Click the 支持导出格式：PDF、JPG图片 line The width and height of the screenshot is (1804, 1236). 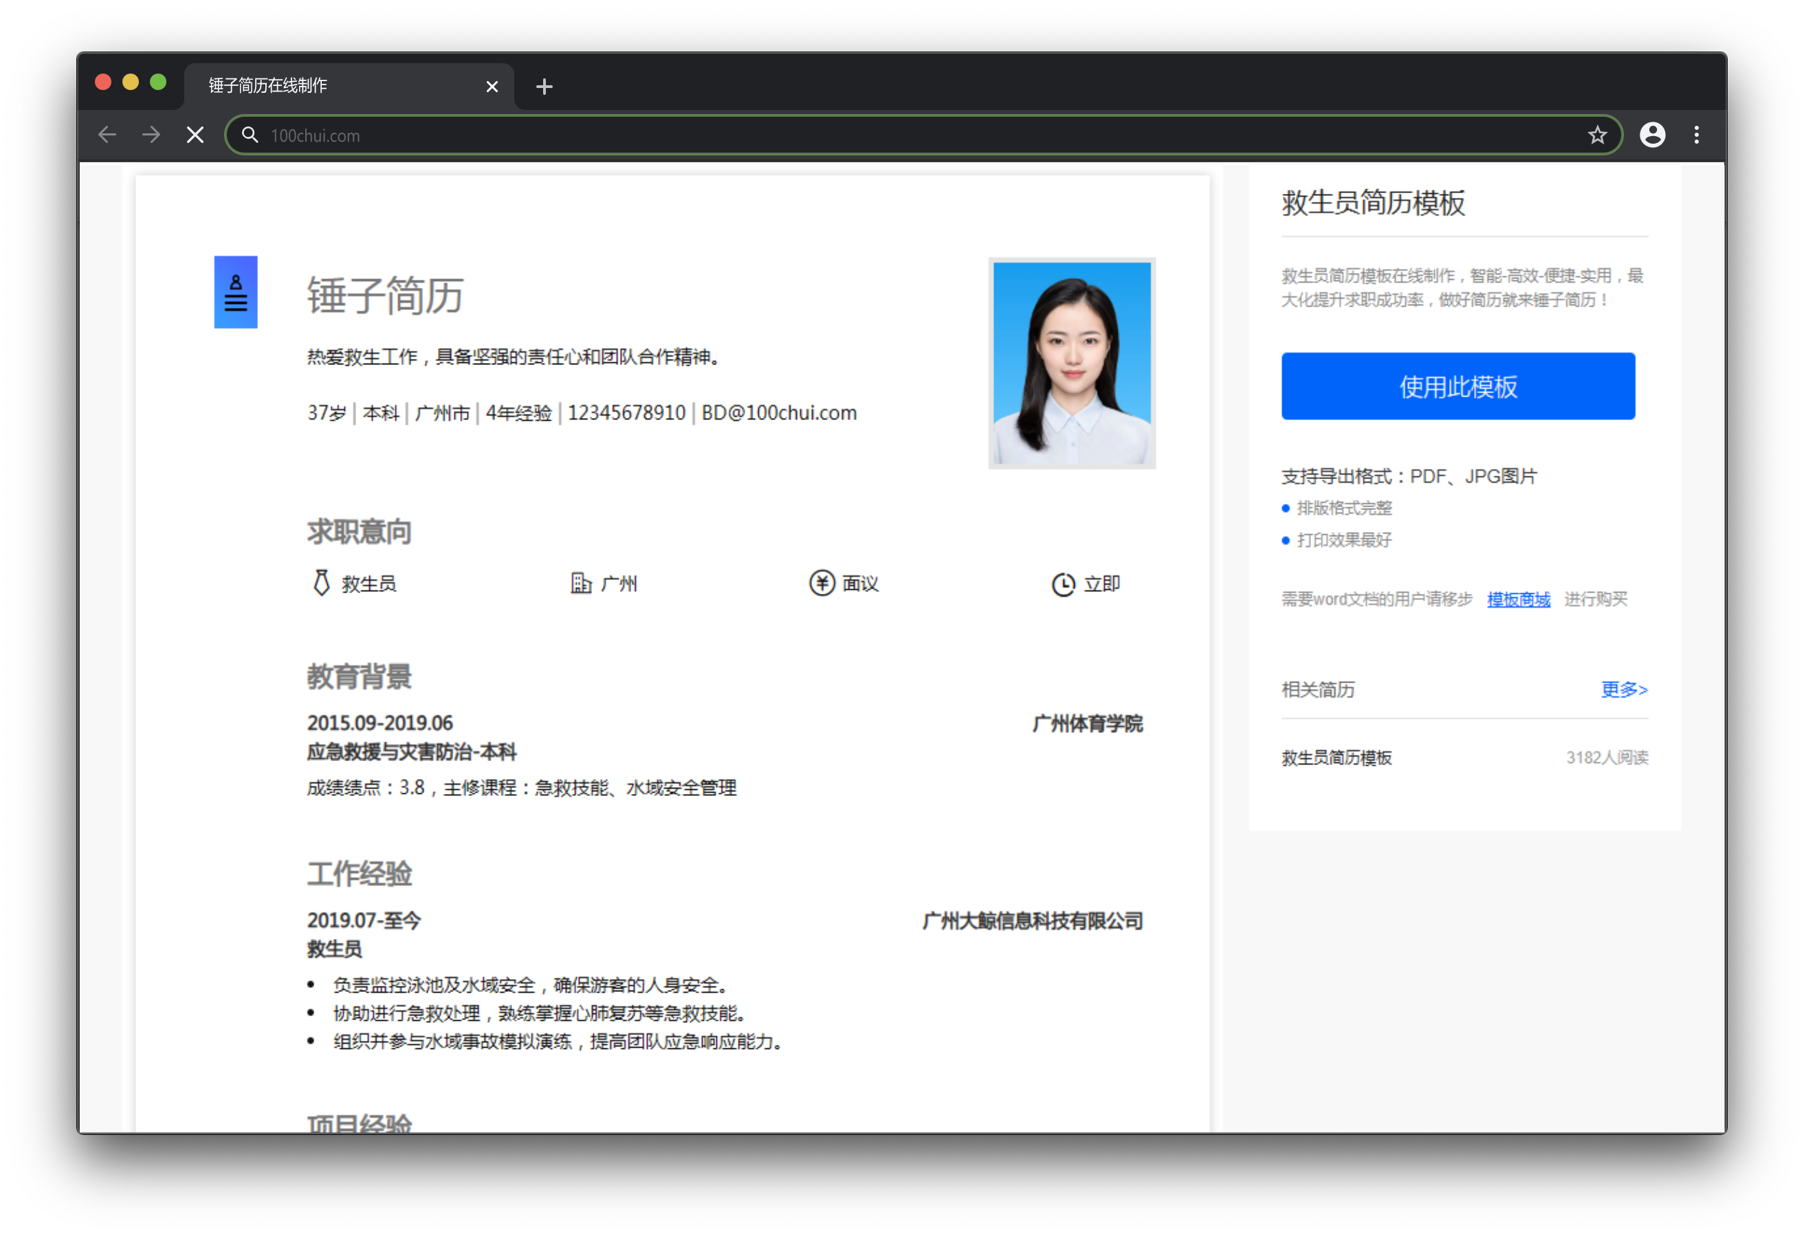pyautogui.click(x=1409, y=476)
